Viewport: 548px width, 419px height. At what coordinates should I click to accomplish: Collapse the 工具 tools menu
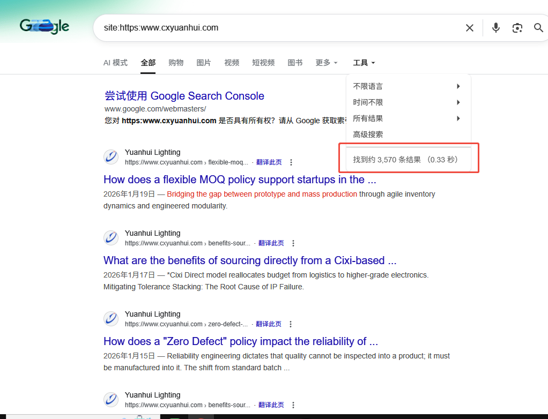364,63
